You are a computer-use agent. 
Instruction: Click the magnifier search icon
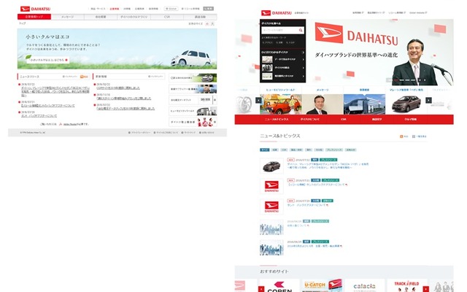pyautogui.click(x=301, y=30)
